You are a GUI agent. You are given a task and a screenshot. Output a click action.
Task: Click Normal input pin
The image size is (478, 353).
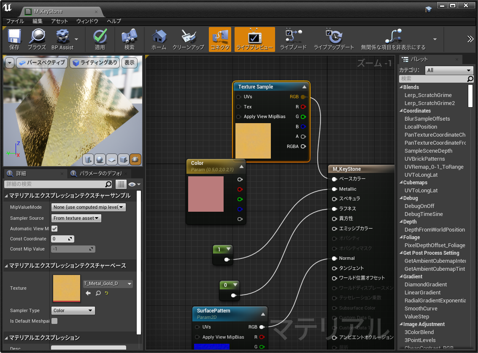[335, 259]
